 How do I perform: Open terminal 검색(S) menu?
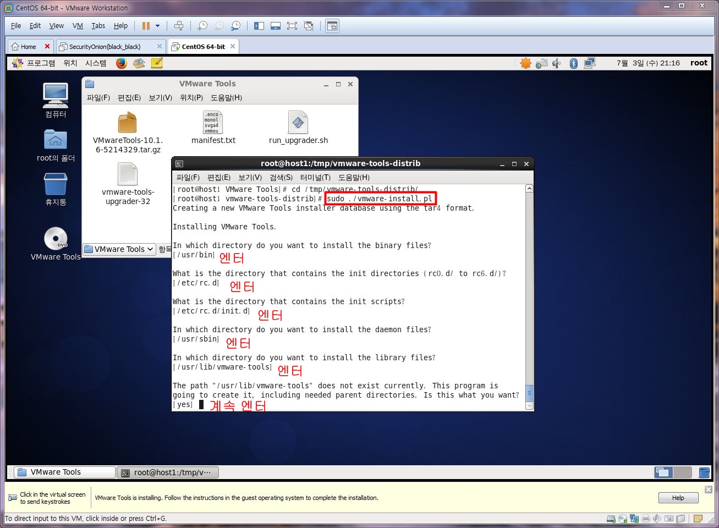pyautogui.click(x=281, y=178)
